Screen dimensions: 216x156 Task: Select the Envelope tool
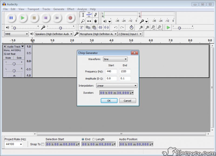coord(89,15)
